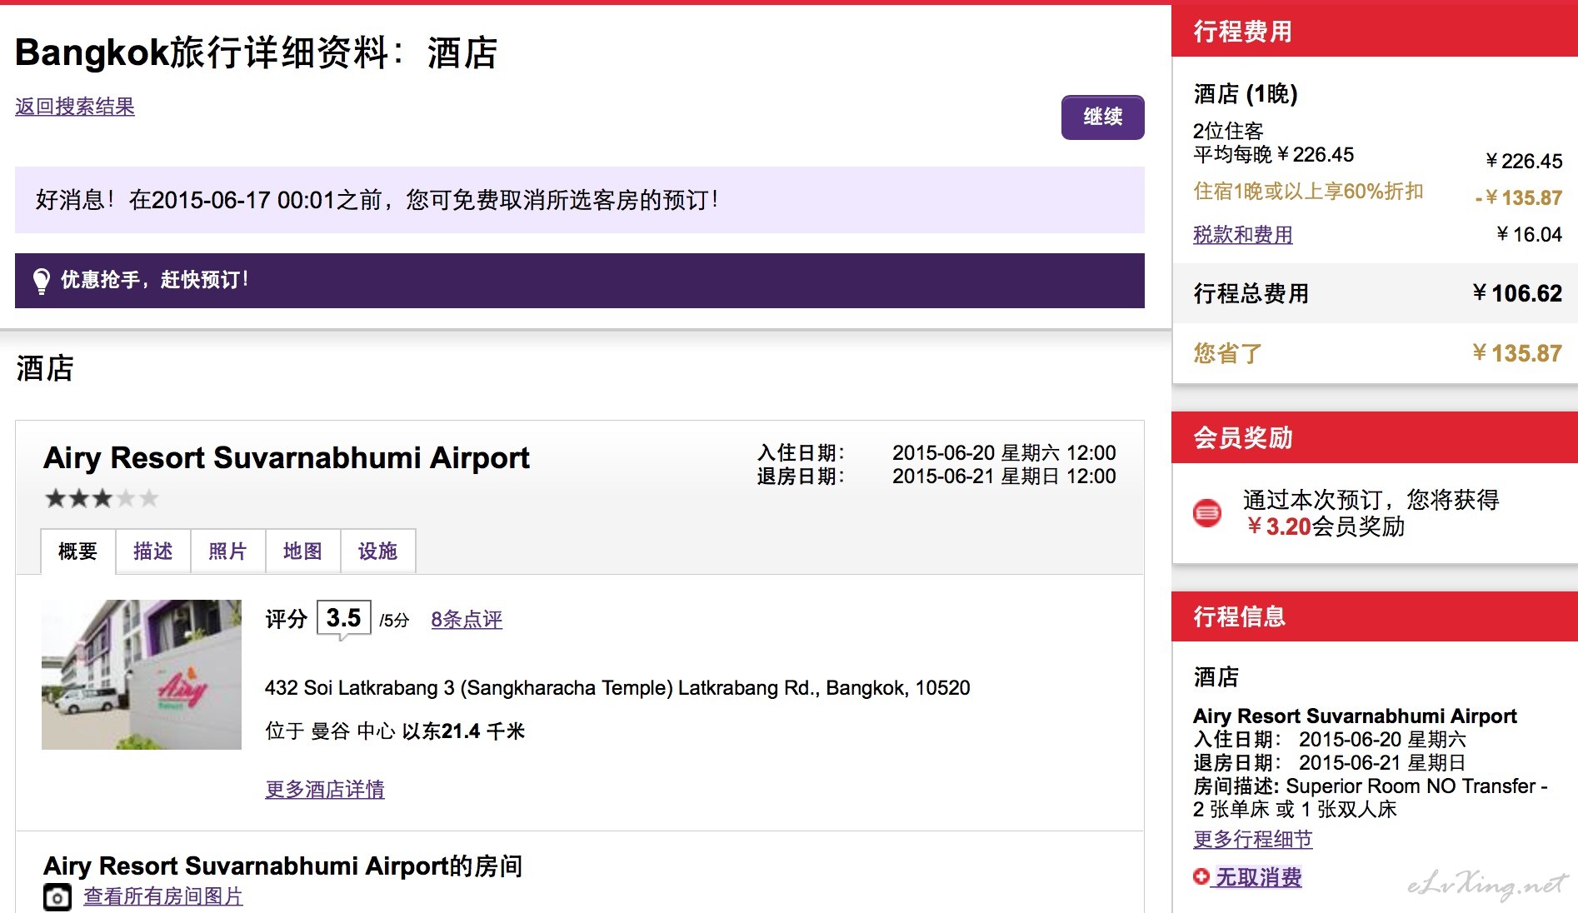The height and width of the screenshot is (913, 1578).
Task: Click the check-out date 2015-06-21 星期日 12:00
Action: coord(1004,476)
